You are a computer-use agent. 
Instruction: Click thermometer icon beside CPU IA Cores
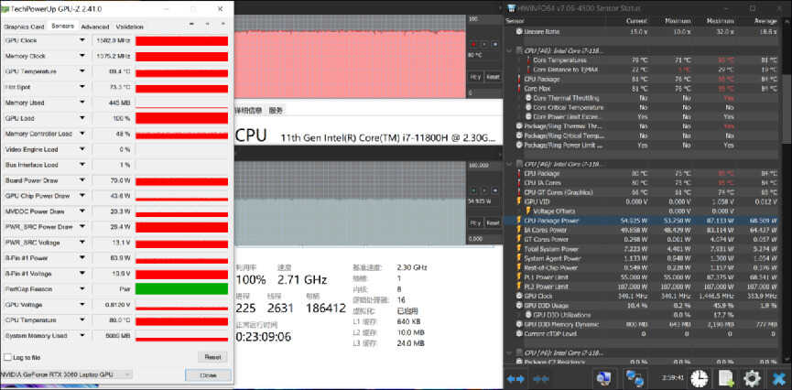[519, 183]
